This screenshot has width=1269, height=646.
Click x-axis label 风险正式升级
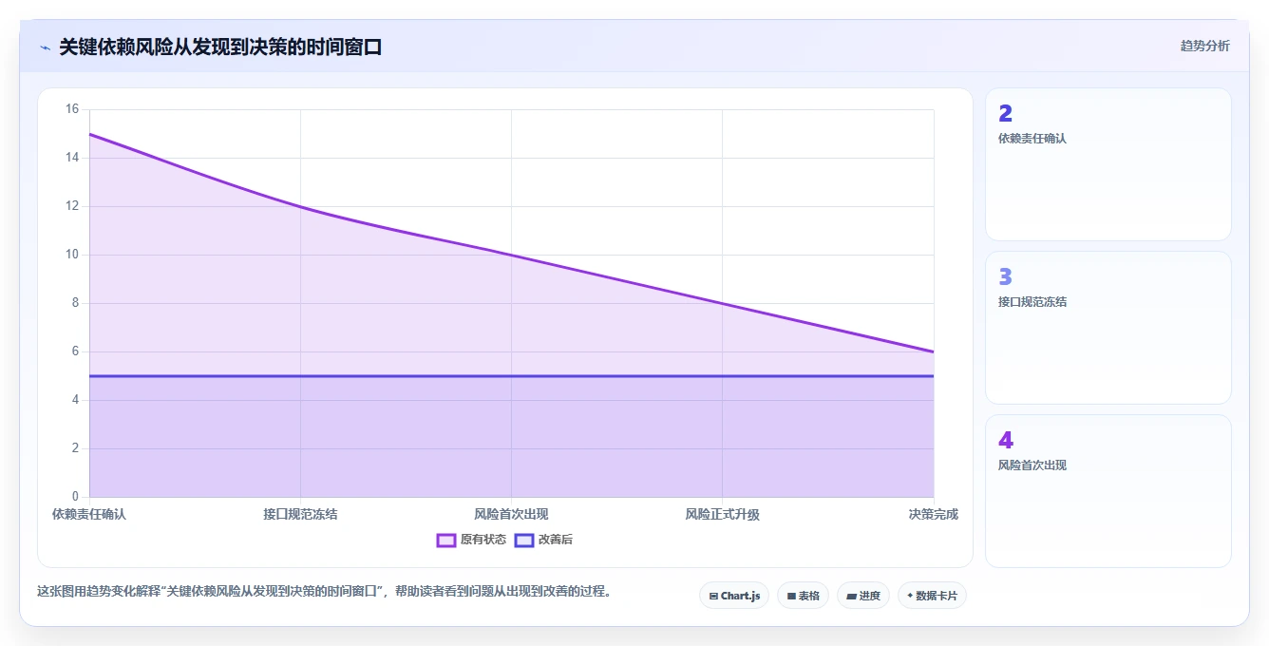tap(722, 514)
